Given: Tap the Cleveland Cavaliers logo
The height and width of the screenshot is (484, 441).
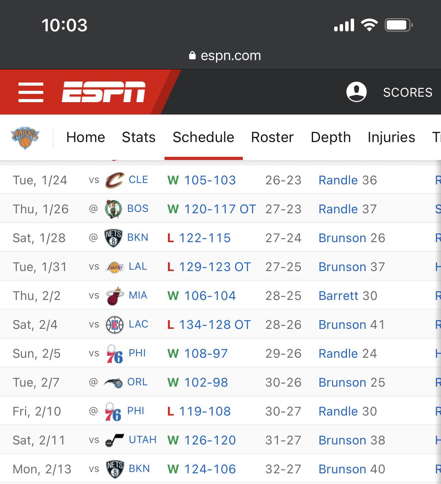Looking at the screenshot, I should (x=114, y=180).
